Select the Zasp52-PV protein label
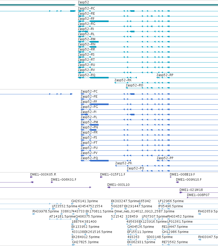The image size is (218, 246). [x=89, y=153]
